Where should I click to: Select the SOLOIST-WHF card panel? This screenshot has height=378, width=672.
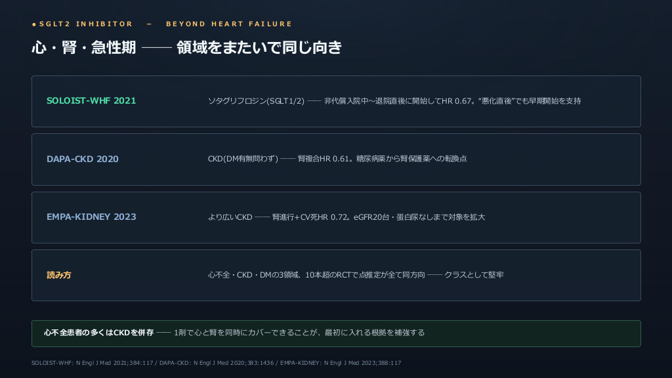(336, 102)
